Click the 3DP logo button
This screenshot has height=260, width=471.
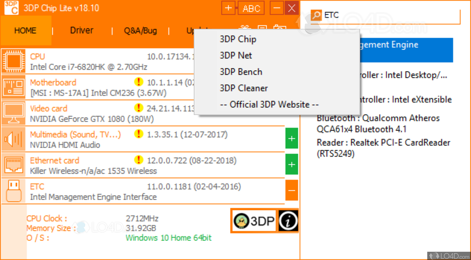pos(254,221)
